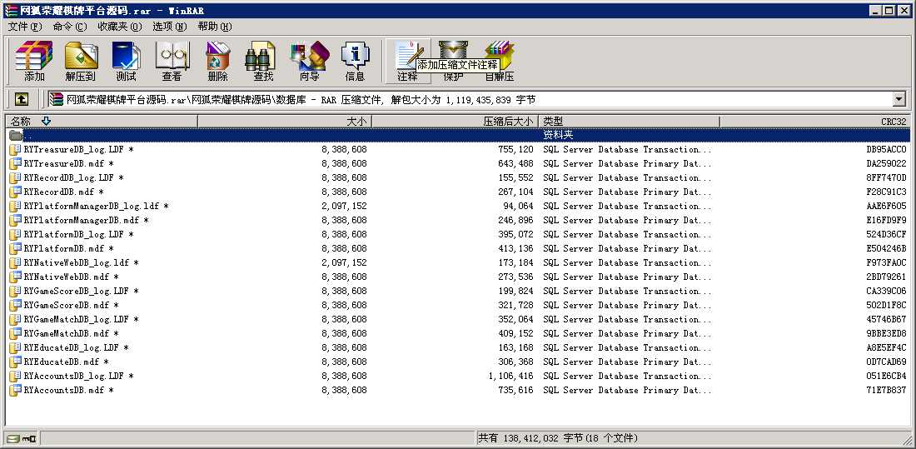Screen dimensions: 916x449
Task: Open the 选项(N) menu
Action: pos(169,27)
